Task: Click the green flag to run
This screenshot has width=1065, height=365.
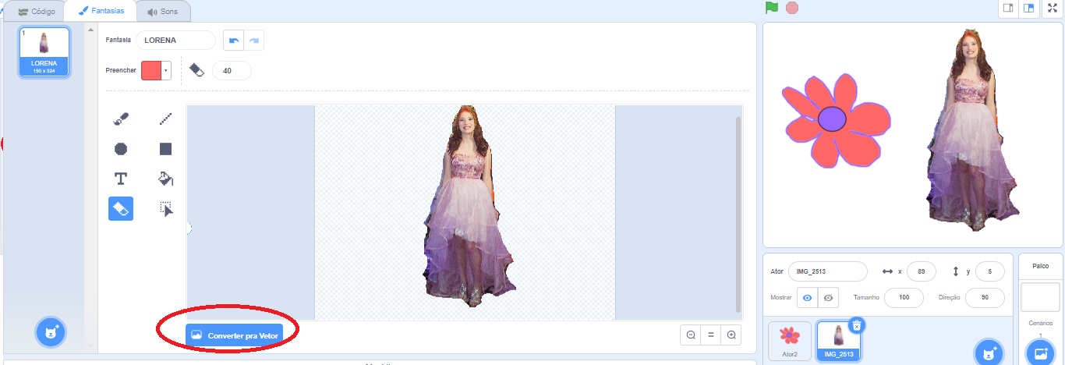Action: [x=771, y=8]
